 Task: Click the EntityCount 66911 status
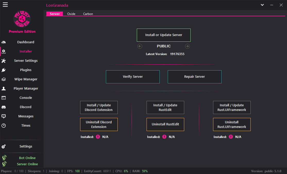97,171
